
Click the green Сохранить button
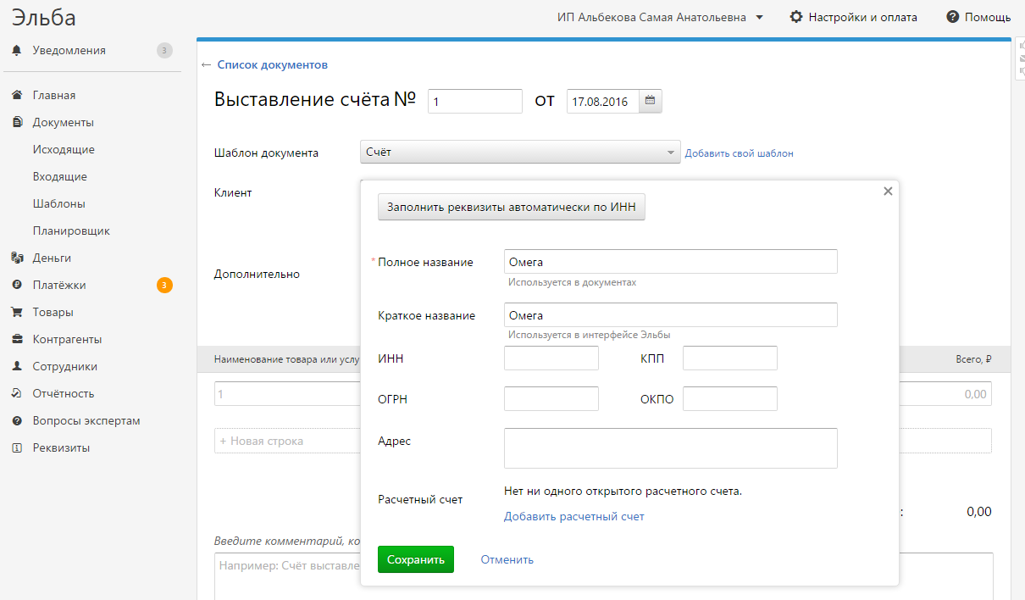416,559
